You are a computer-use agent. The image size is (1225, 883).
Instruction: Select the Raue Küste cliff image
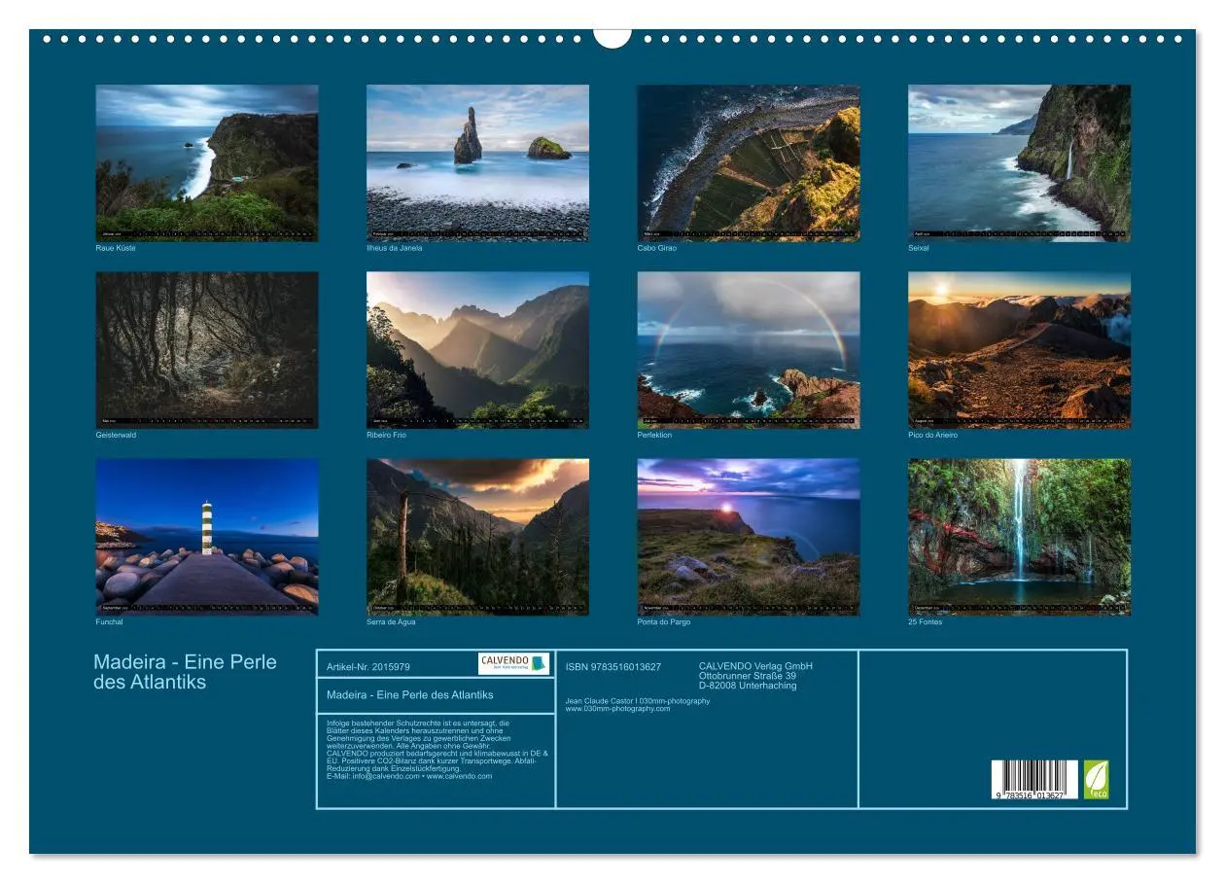(x=207, y=161)
